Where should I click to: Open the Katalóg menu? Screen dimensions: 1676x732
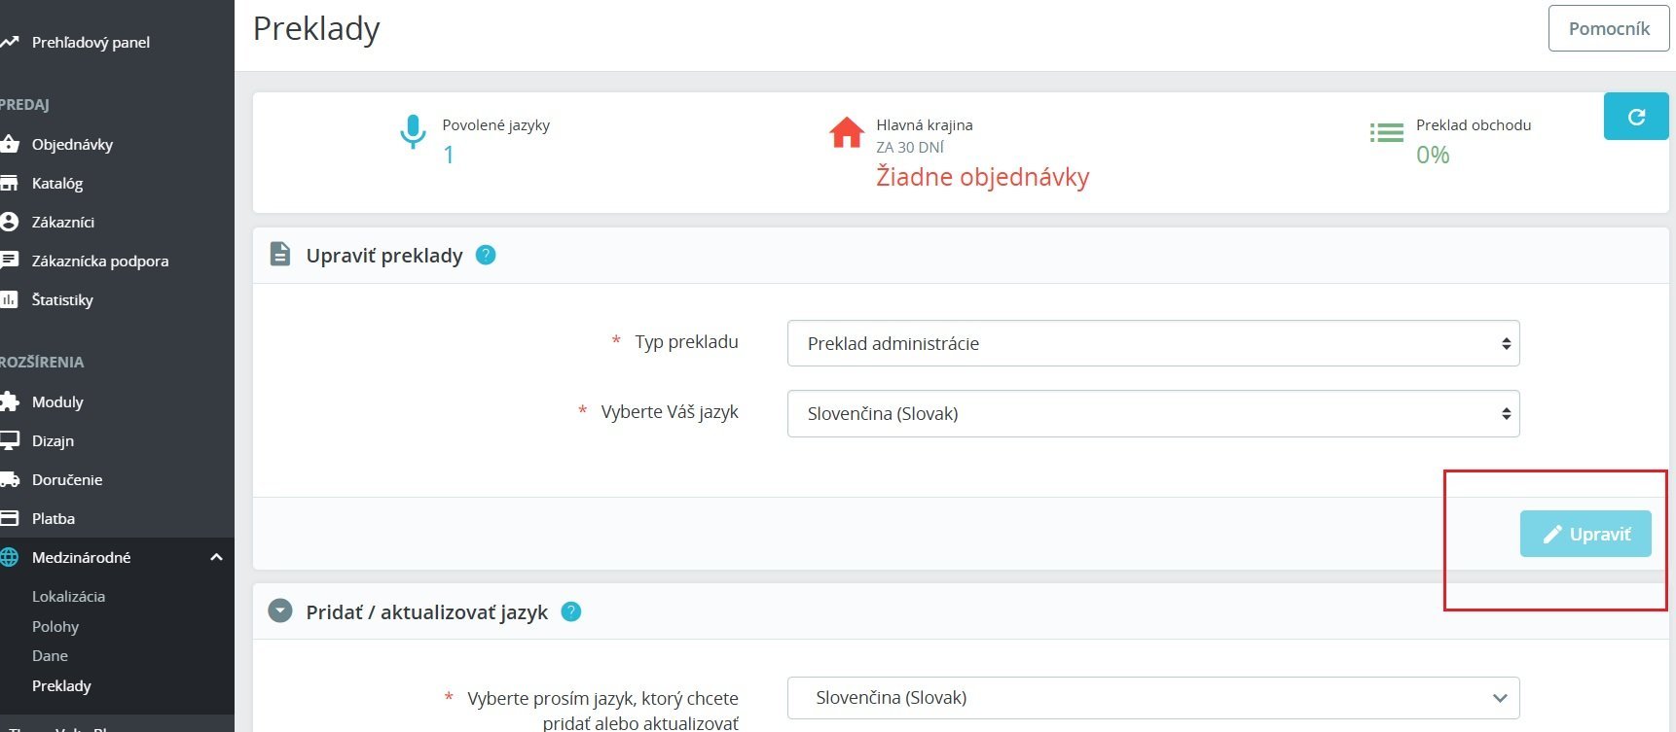pos(56,183)
